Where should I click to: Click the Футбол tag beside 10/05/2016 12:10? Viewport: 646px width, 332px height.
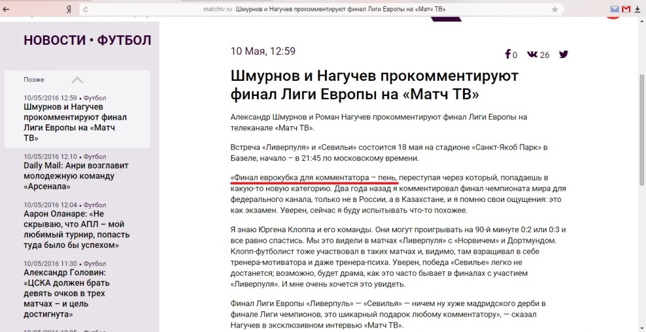coord(95,157)
